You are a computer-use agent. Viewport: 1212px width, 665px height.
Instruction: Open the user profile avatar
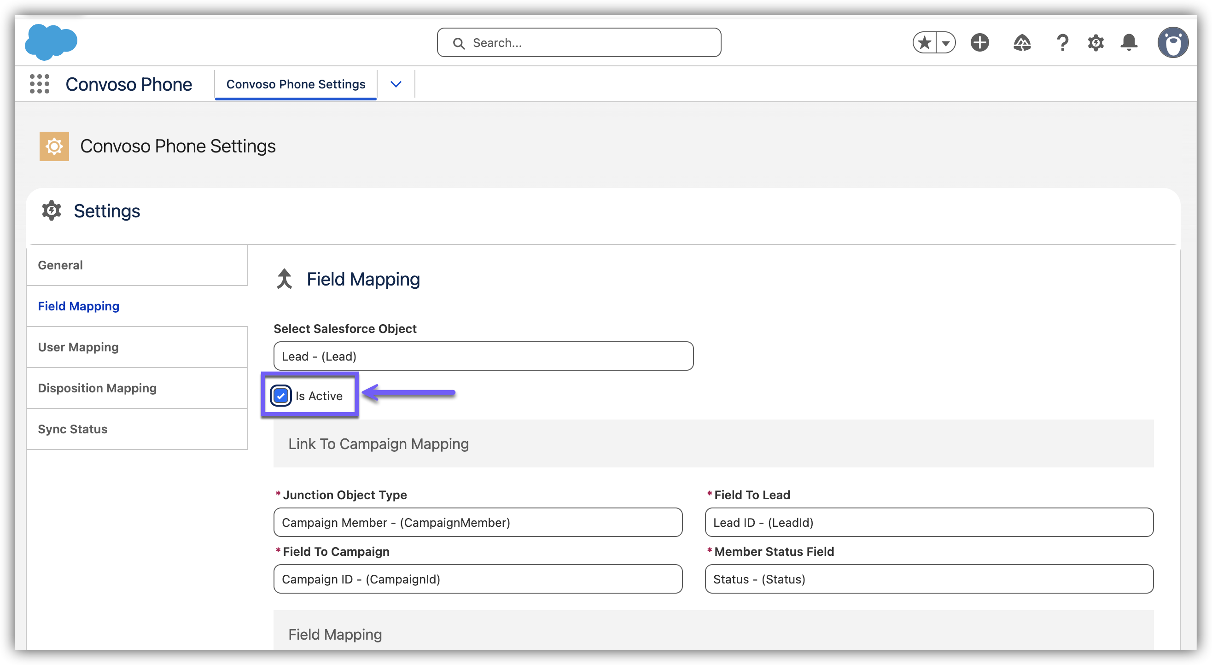[x=1173, y=43]
